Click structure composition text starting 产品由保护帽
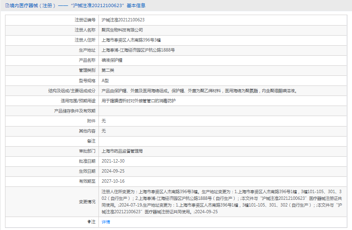 tap(199, 91)
